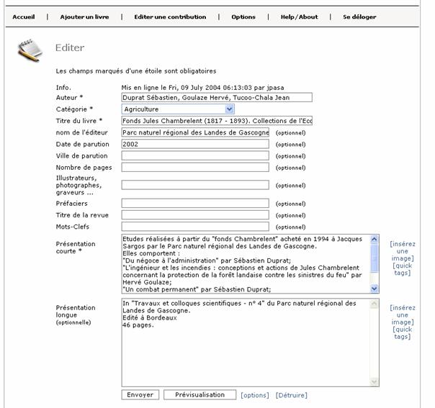Go to Ajouter un livre

(84, 17)
